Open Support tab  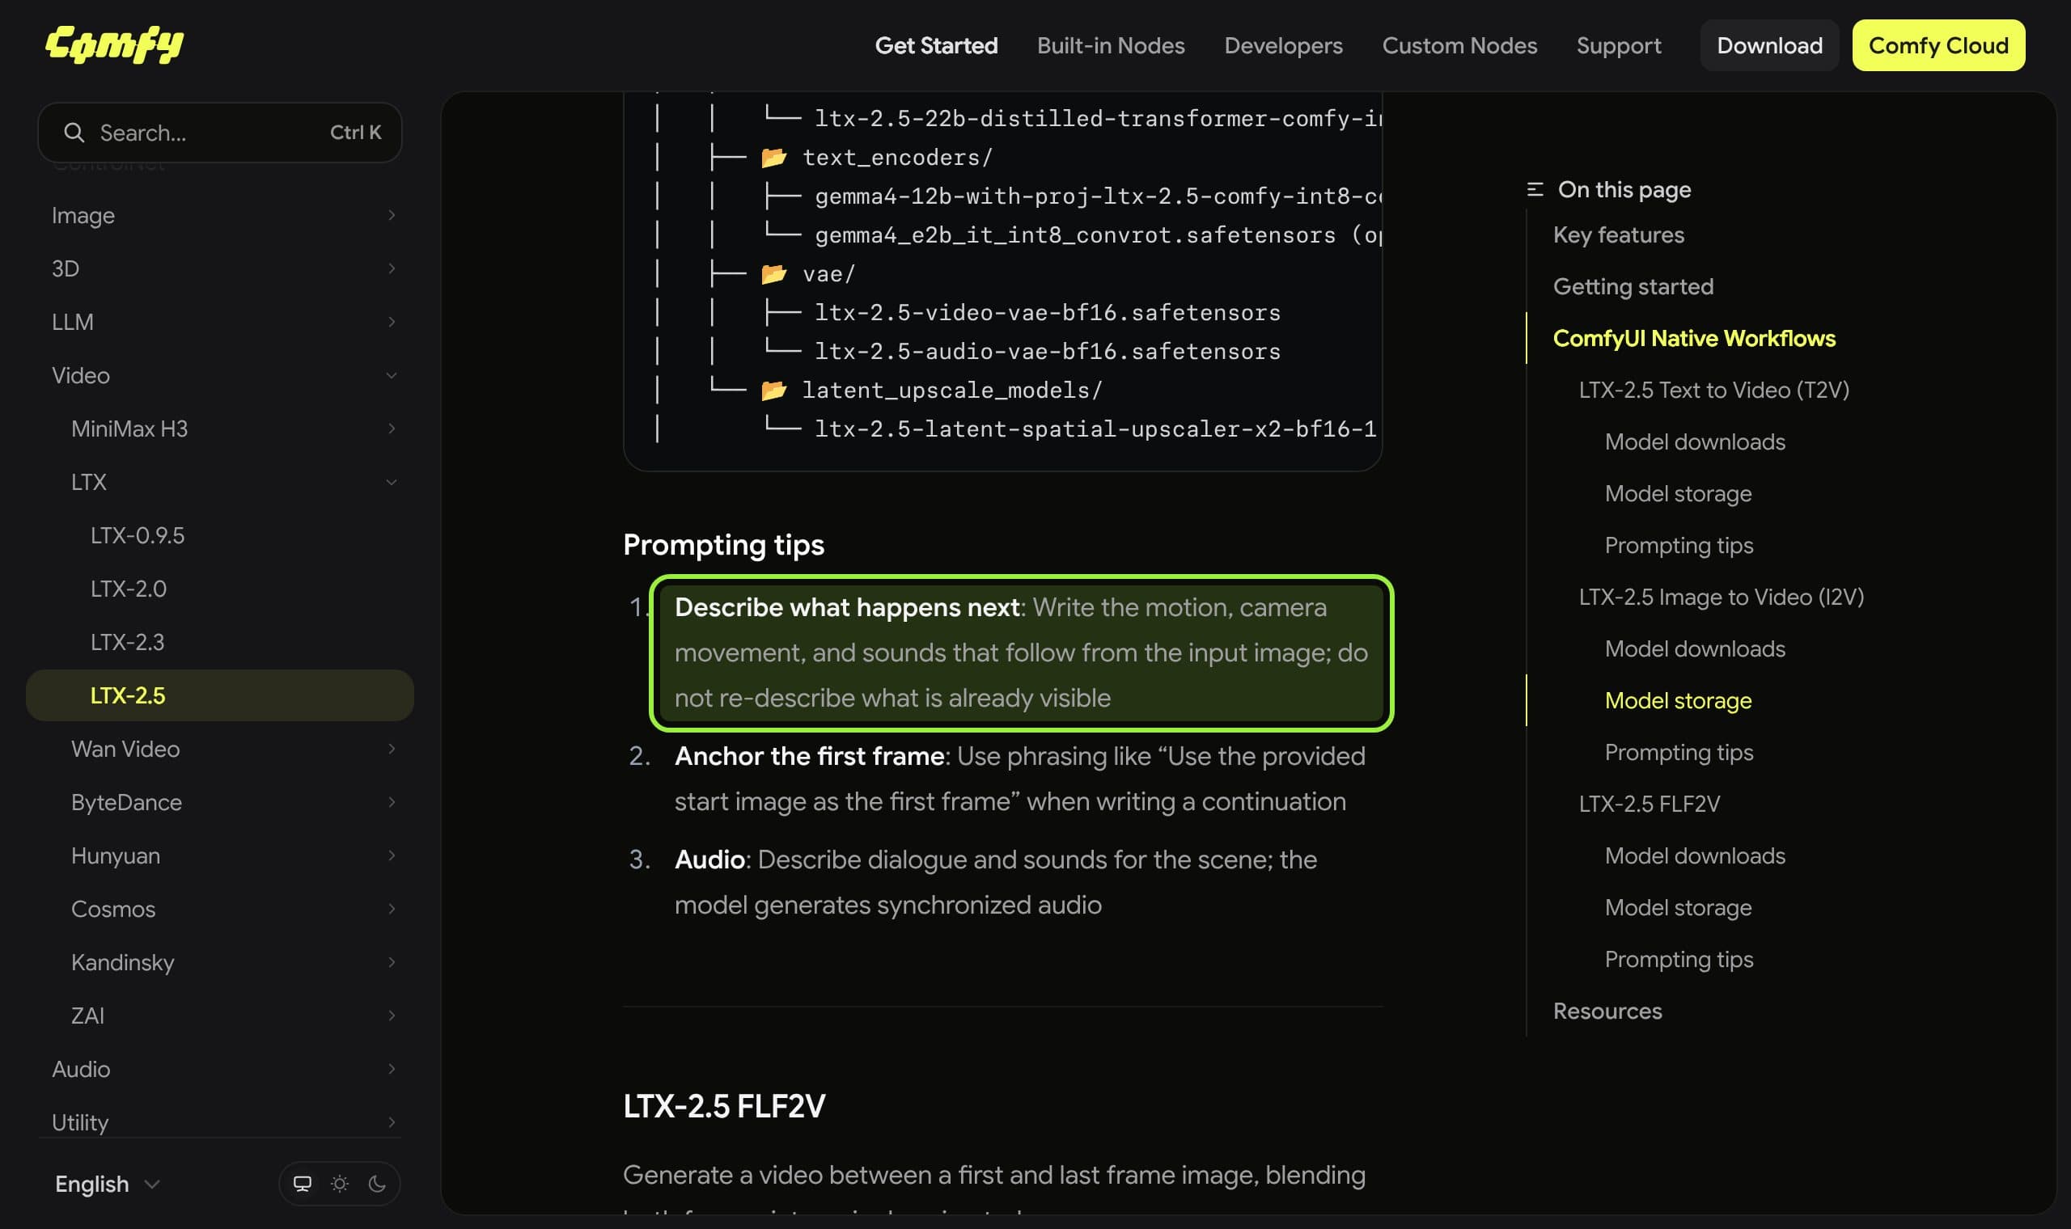click(1619, 45)
